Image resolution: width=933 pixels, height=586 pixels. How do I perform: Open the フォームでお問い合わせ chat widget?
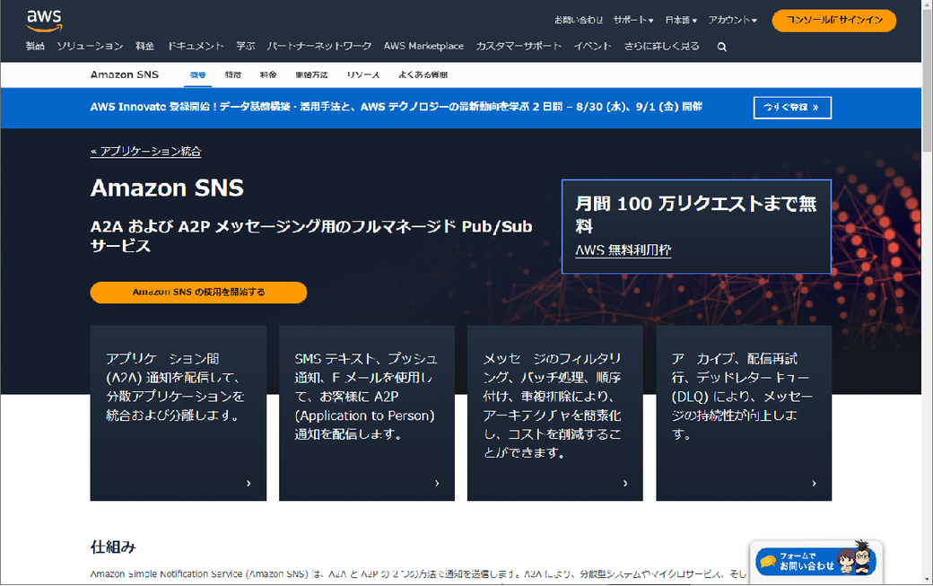[x=815, y=560]
